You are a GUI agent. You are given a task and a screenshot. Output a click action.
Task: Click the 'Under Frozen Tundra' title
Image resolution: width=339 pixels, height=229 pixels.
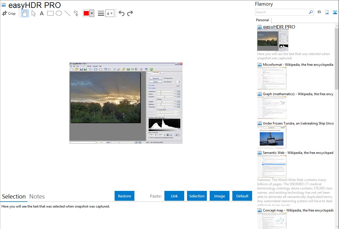pyautogui.click(x=298, y=123)
